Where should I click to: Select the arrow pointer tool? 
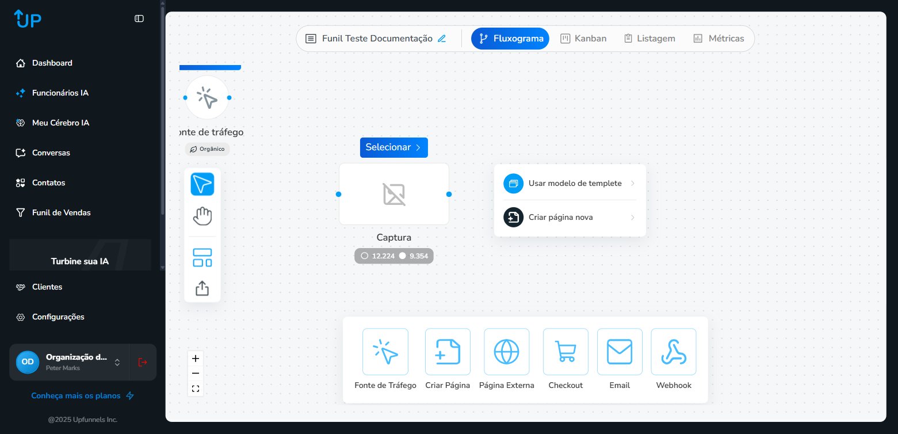click(x=202, y=184)
